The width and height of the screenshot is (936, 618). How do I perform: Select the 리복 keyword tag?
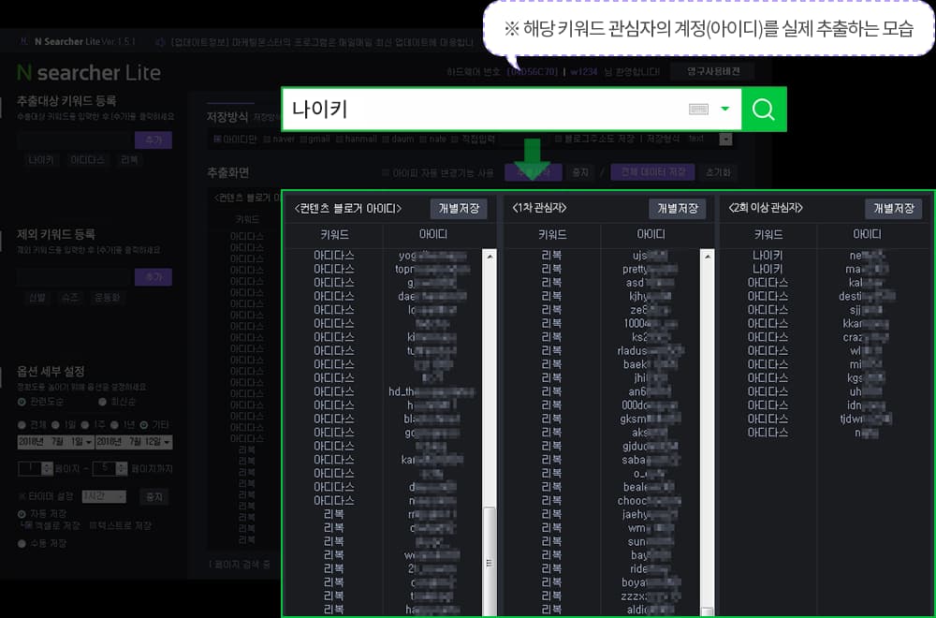click(129, 160)
